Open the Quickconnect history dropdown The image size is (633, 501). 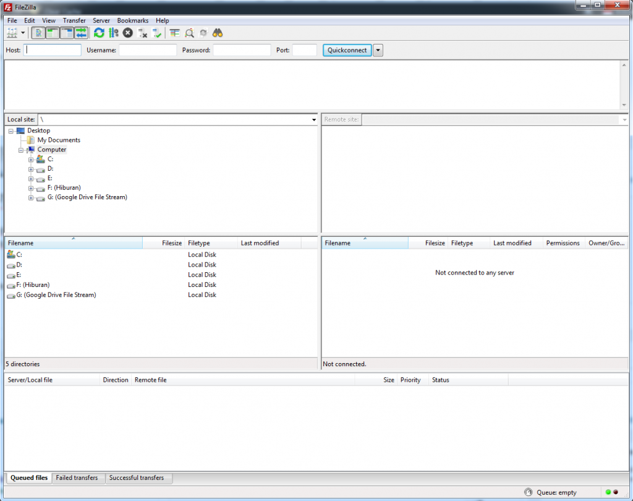pos(378,50)
